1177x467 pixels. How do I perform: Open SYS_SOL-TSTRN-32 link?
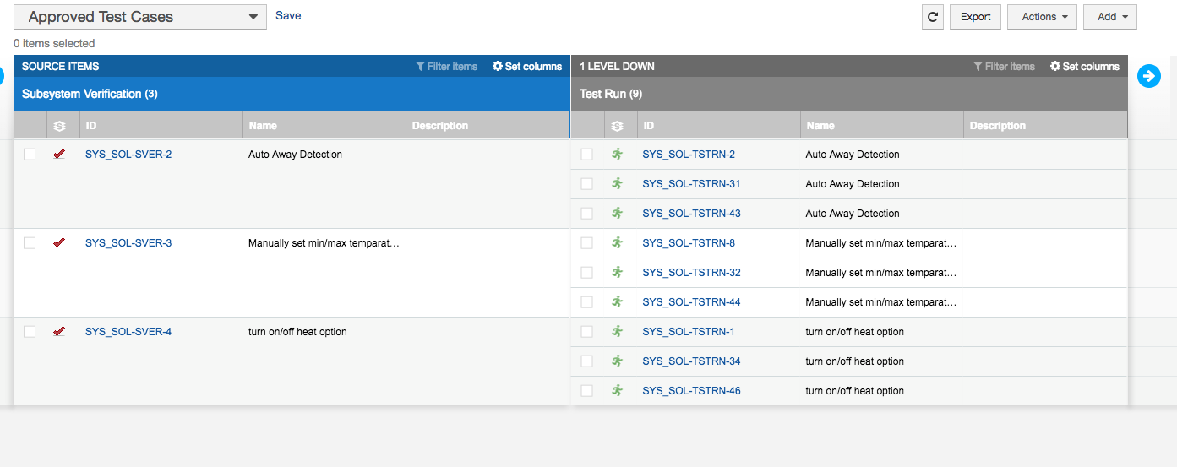coord(691,273)
